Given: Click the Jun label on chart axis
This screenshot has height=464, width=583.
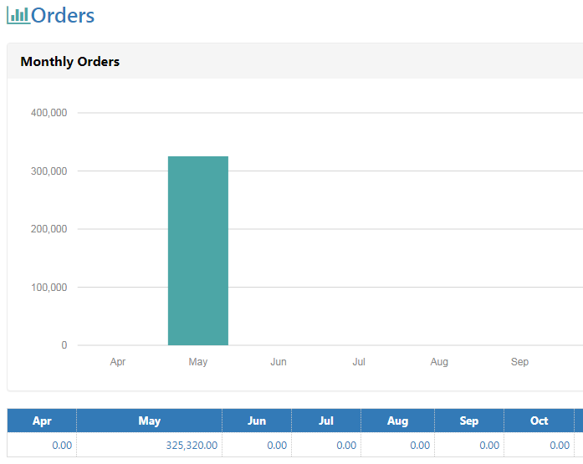Looking at the screenshot, I should pos(279,362).
